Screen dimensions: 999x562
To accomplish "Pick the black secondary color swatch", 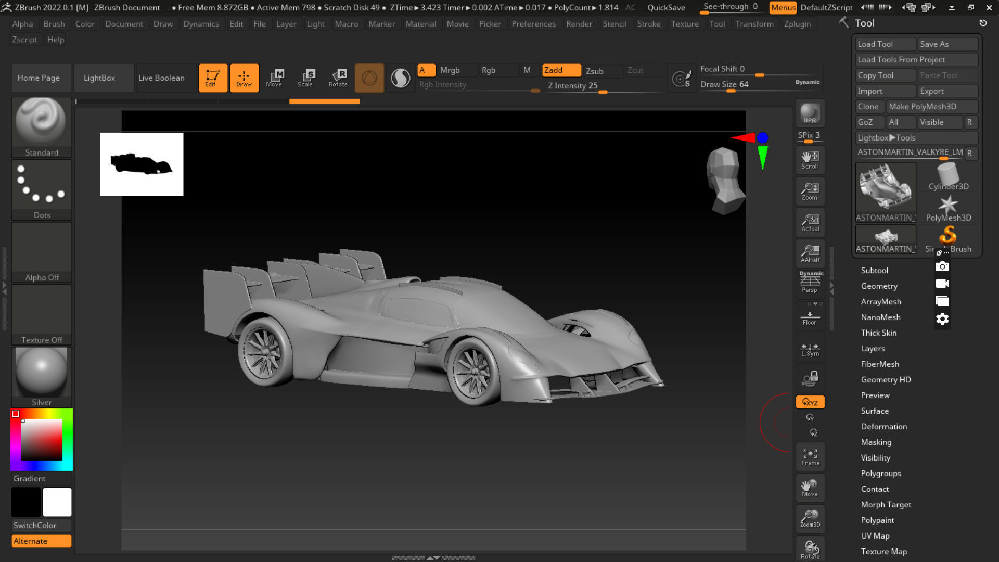I will 26,502.
